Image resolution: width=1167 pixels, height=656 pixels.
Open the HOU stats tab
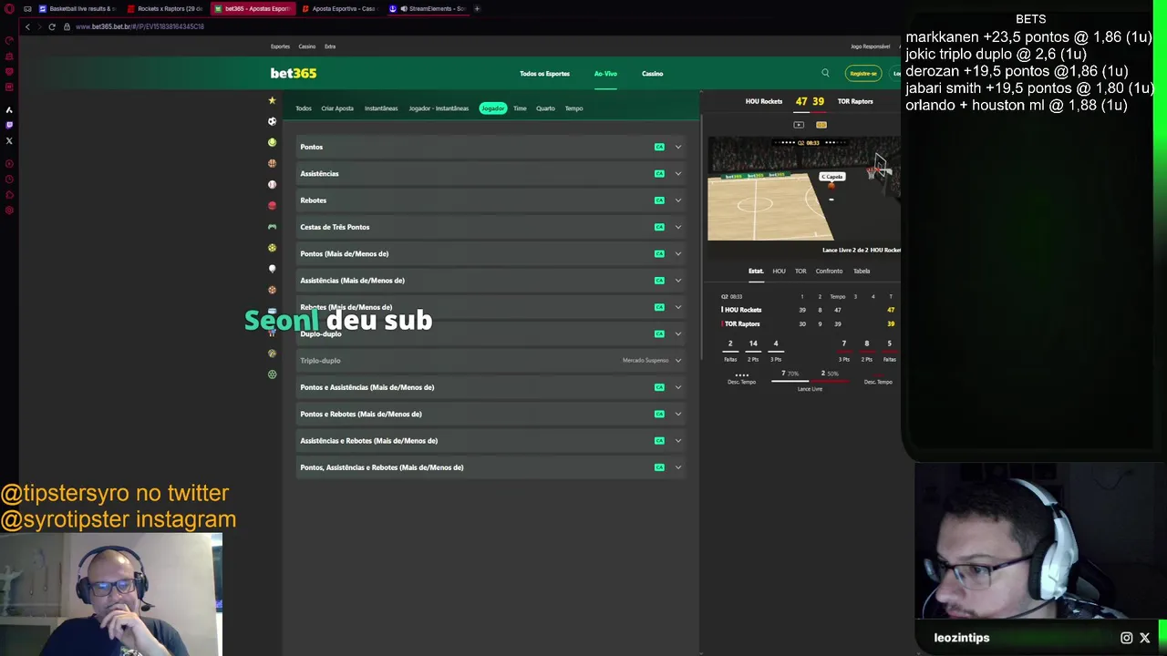click(x=779, y=271)
